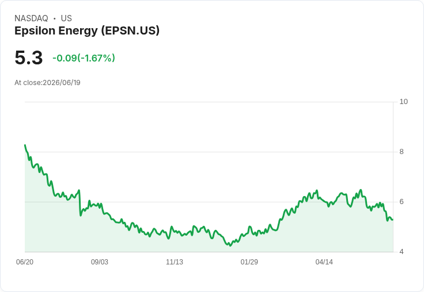424x292 pixels.
Task: Click the 6 price axis label
Action: (x=402, y=202)
